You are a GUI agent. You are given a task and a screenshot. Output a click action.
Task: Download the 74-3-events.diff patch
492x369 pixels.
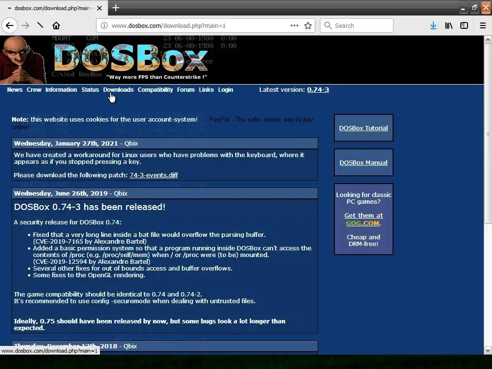(x=154, y=175)
